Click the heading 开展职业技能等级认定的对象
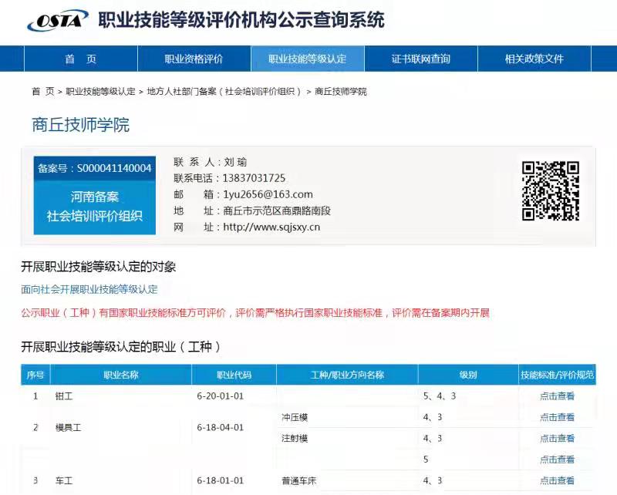 coord(99,267)
